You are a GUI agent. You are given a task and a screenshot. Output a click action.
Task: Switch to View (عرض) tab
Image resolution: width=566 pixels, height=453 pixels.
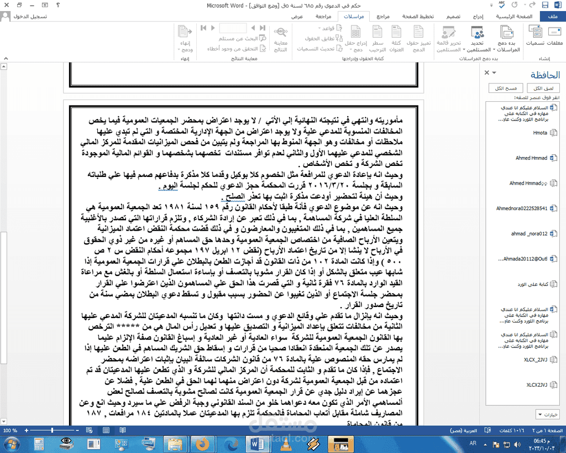click(x=297, y=16)
